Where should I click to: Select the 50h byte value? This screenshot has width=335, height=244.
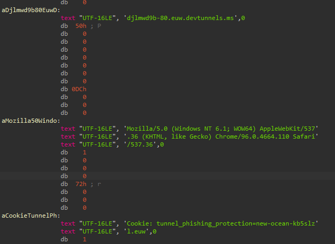(x=81, y=26)
